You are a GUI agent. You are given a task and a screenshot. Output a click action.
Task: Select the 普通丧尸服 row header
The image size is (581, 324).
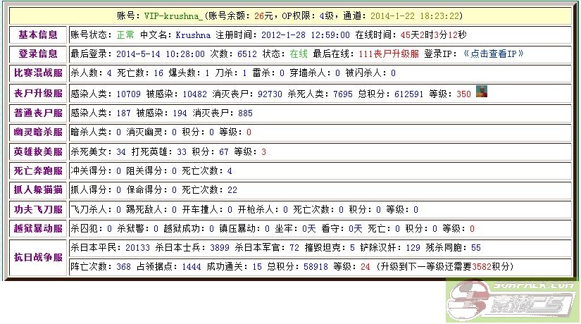pyautogui.click(x=38, y=113)
